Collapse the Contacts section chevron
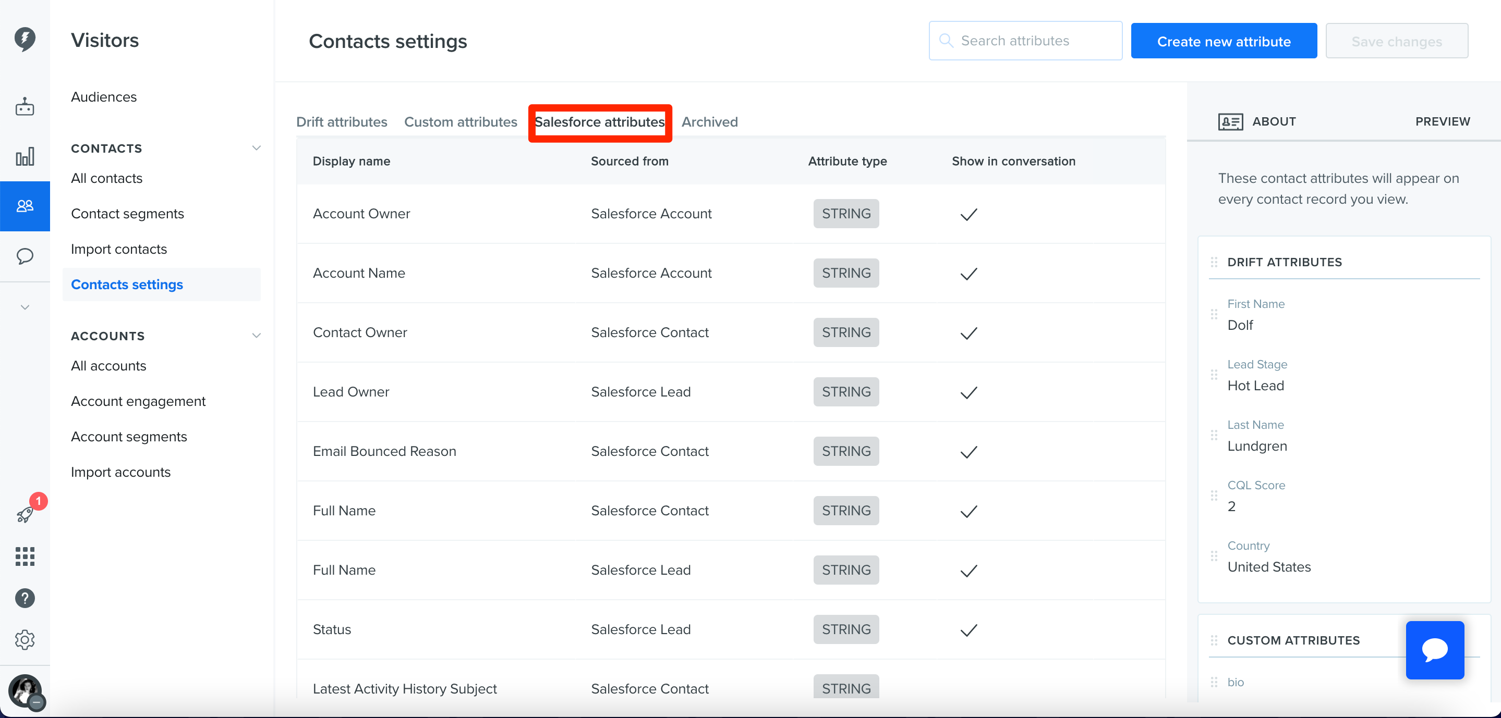Screen dimensions: 1501x718 click(256, 148)
